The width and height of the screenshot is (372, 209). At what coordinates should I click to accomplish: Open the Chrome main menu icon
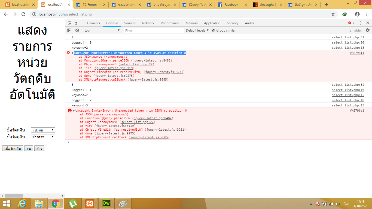[366, 14]
